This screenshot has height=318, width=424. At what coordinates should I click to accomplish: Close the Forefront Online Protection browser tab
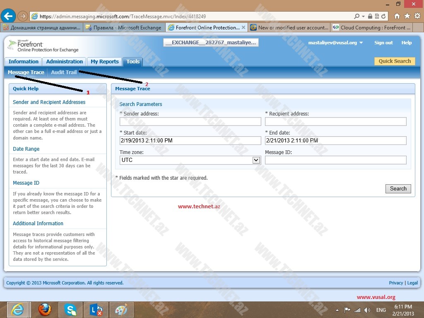pyautogui.click(x=243, y=28)
